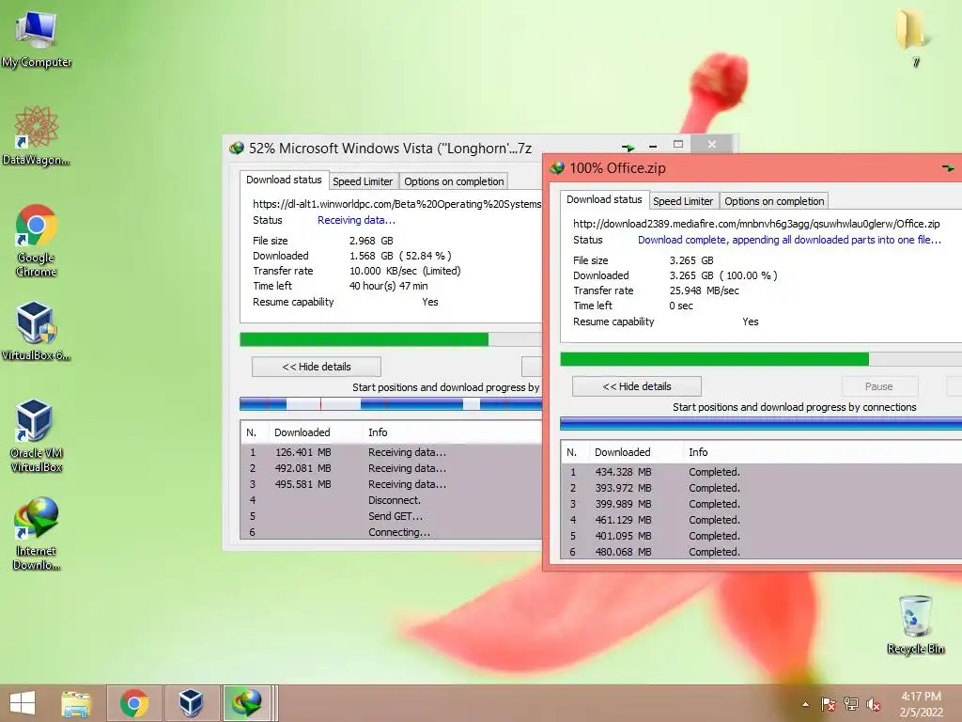Select connection row 1 with 126.401 MB
The height and width of the screenshot is (722, 962).
pos(391,452)
